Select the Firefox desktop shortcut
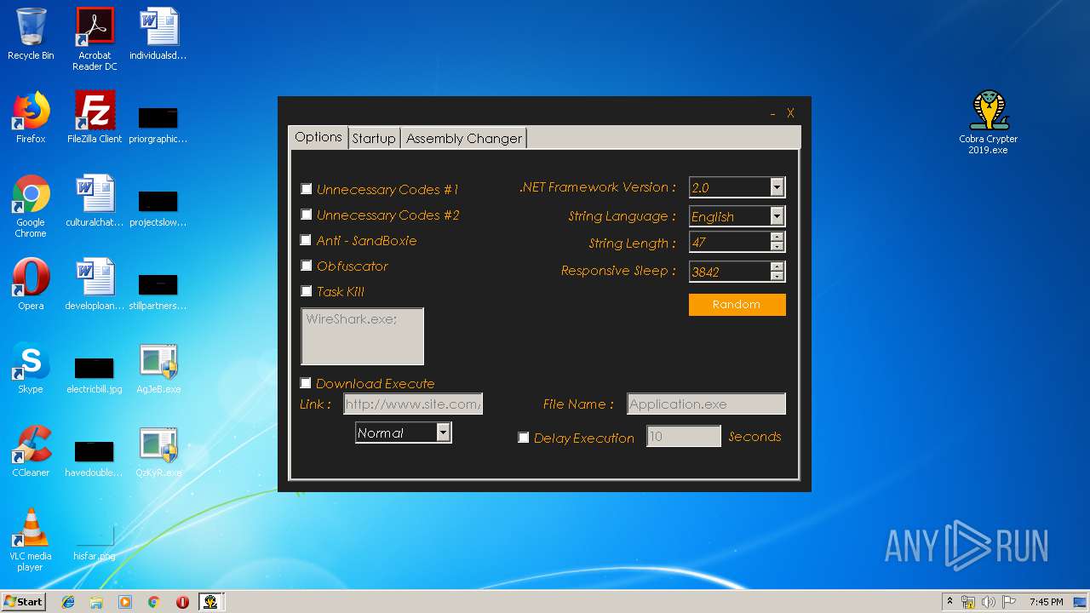 tap(31, 117)
